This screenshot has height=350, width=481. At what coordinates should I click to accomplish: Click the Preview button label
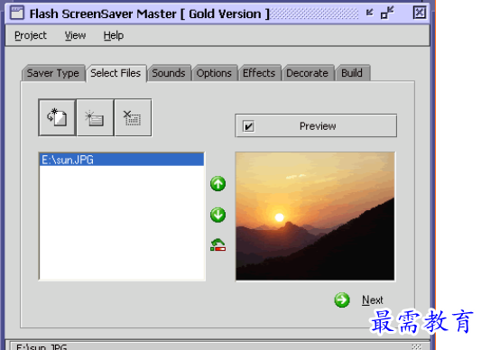[318, 126]
